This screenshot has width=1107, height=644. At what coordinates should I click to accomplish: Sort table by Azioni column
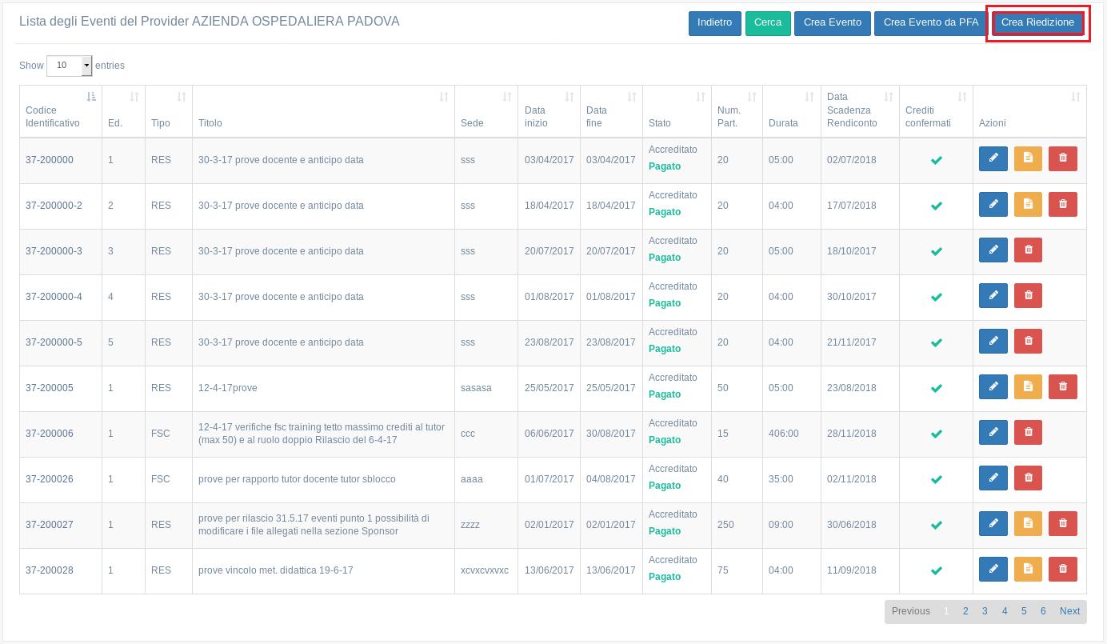(1030, 111)
